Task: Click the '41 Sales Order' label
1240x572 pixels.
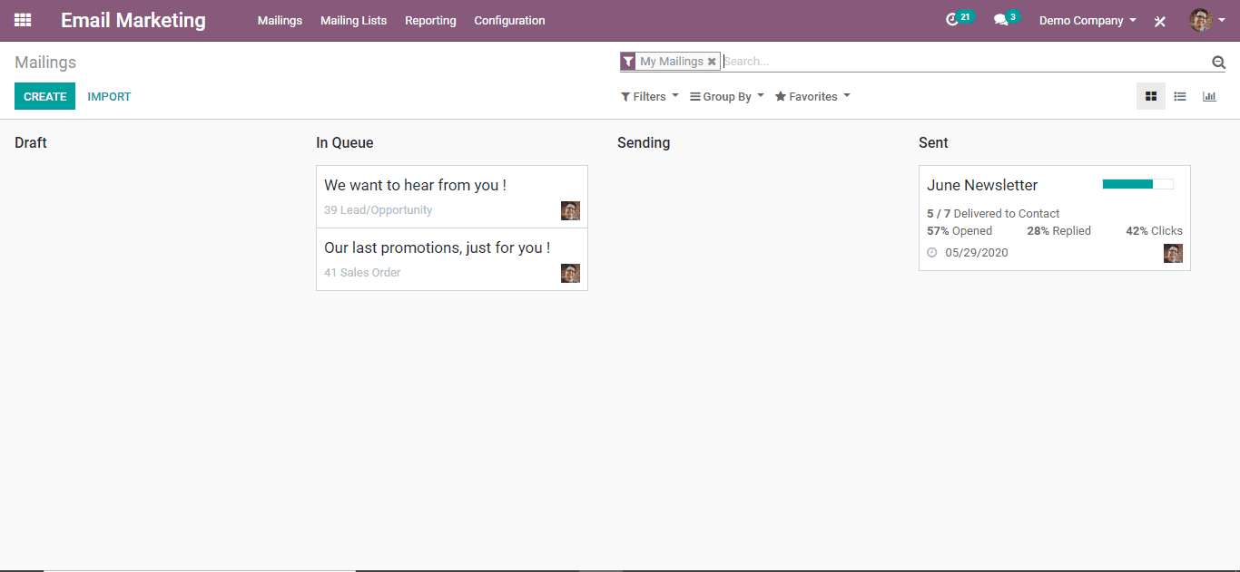Action: coord(362,273)
